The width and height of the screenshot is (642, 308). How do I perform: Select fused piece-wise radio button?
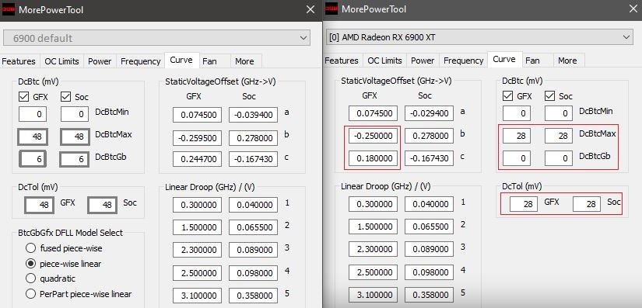(30, 248)
